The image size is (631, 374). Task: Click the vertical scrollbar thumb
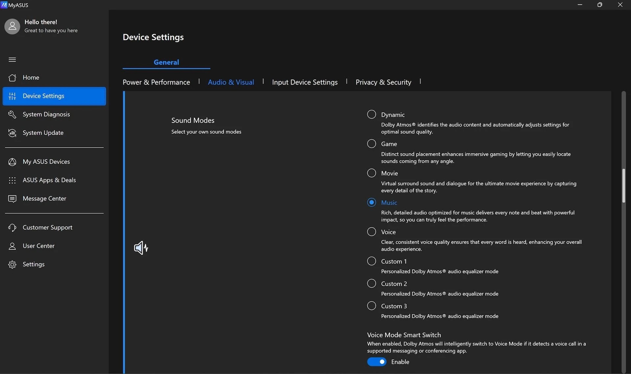[x=623, y=186]
